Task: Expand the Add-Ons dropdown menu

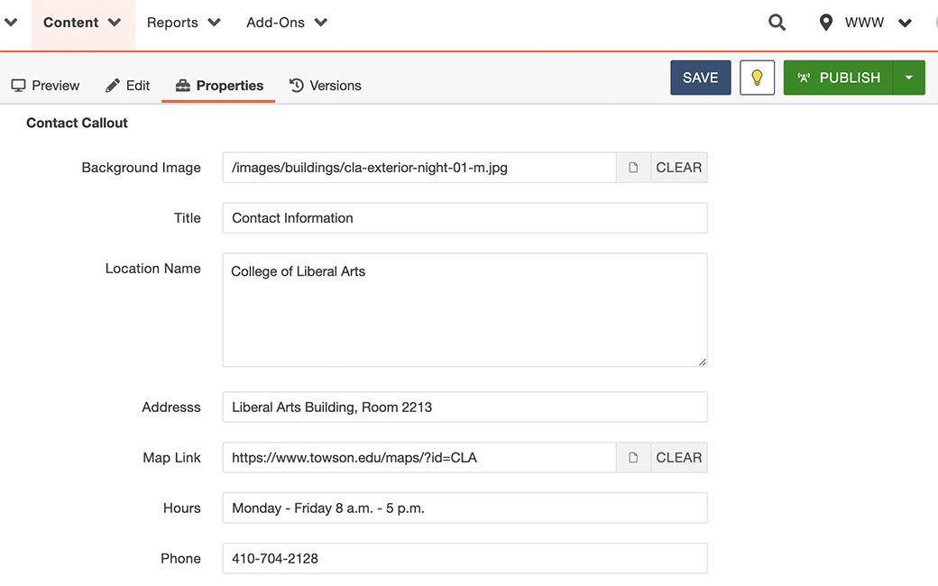Action: click(286, 23)
